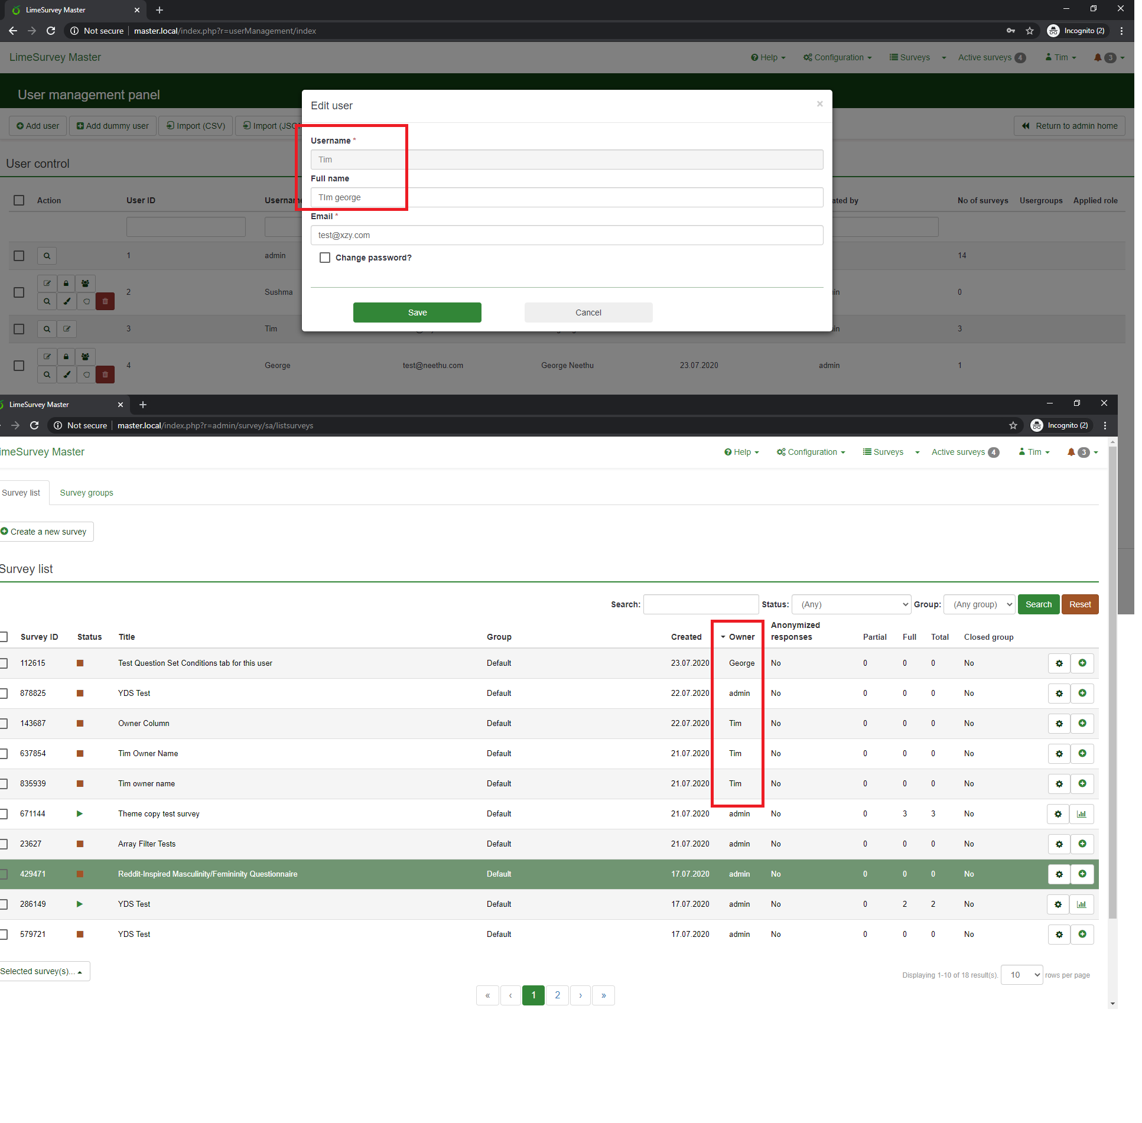Click the notifications bell in lower window
This screenshot has height=1123, width=1142.
[x=1071, y=452]
